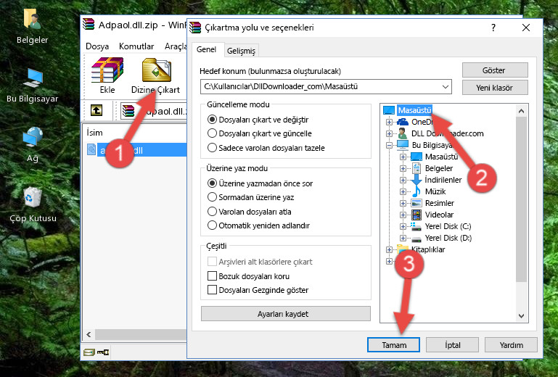Open help with Yardım button
Image resolution: width=558 pixels, height=377 pixels.
click(x=511, y=345)
